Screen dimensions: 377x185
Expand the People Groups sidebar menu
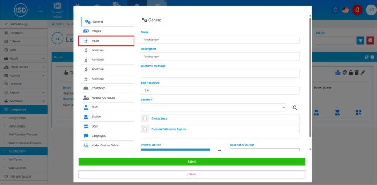pyautogui.click(x=23, y=67)
